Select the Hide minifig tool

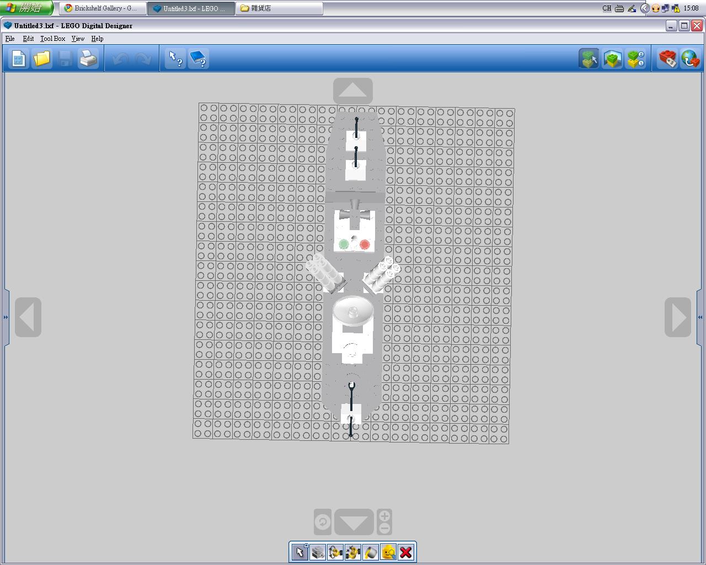pos(388,552)
